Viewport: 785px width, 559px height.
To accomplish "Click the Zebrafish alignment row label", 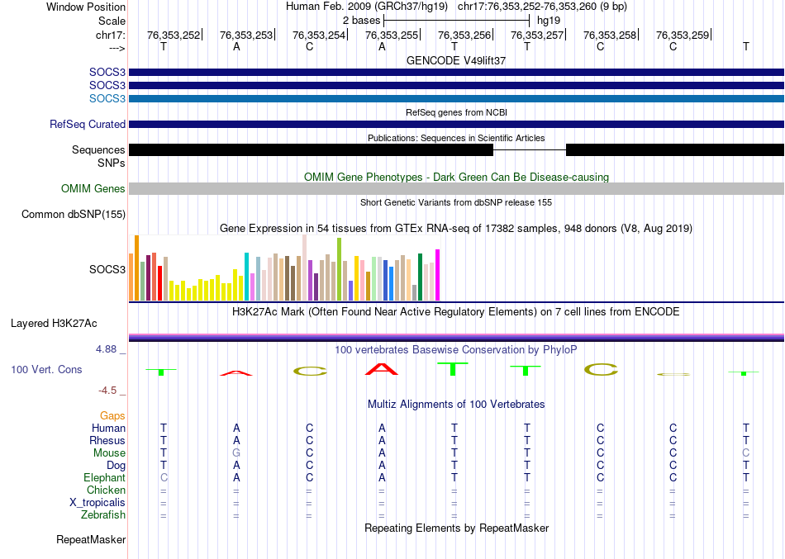I will coord(103,515).
